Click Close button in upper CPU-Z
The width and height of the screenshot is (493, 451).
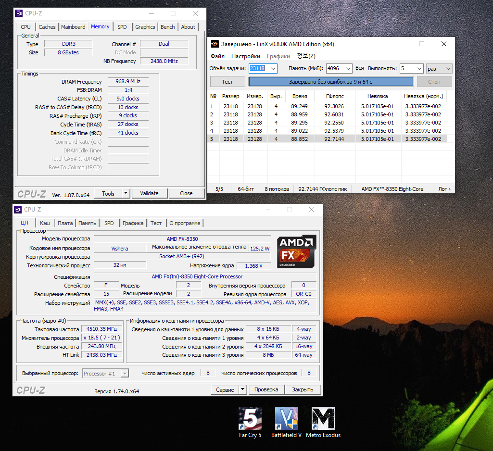186,194
